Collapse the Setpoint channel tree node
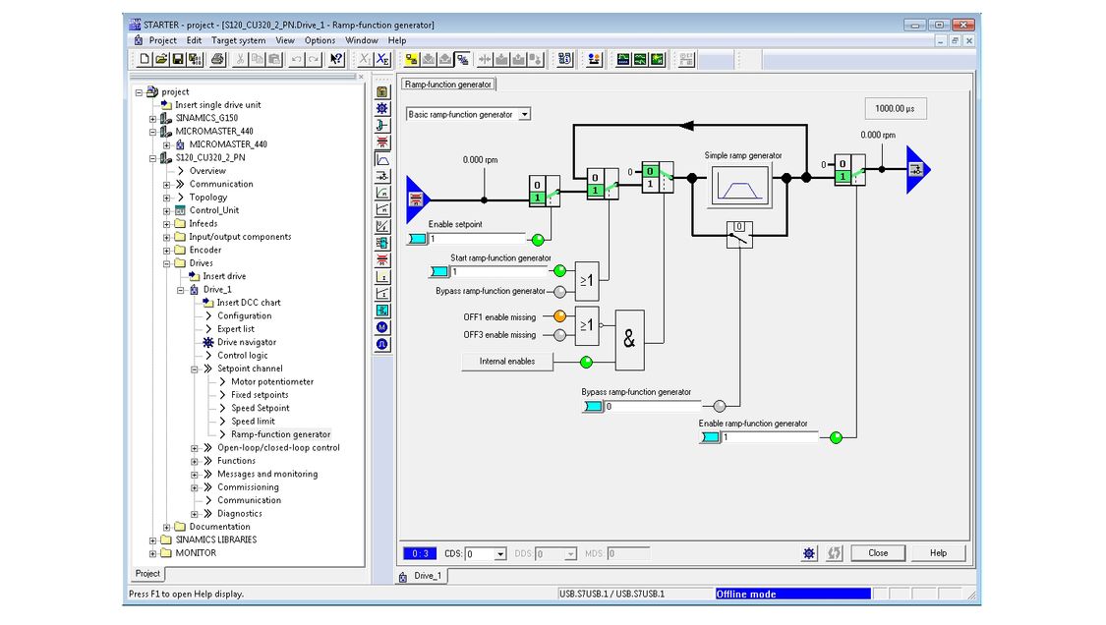This screenshot has width=1106, height=625. pos(195,369)
